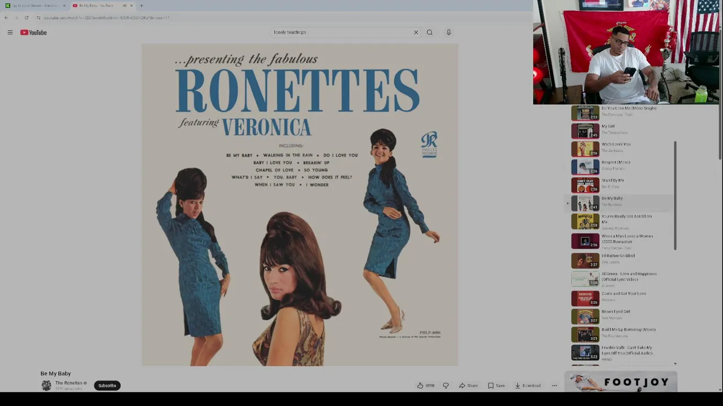Go forward with browser forward arrow

16,17
